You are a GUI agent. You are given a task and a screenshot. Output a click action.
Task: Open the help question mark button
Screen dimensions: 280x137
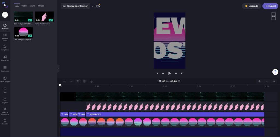pos(275,72)
